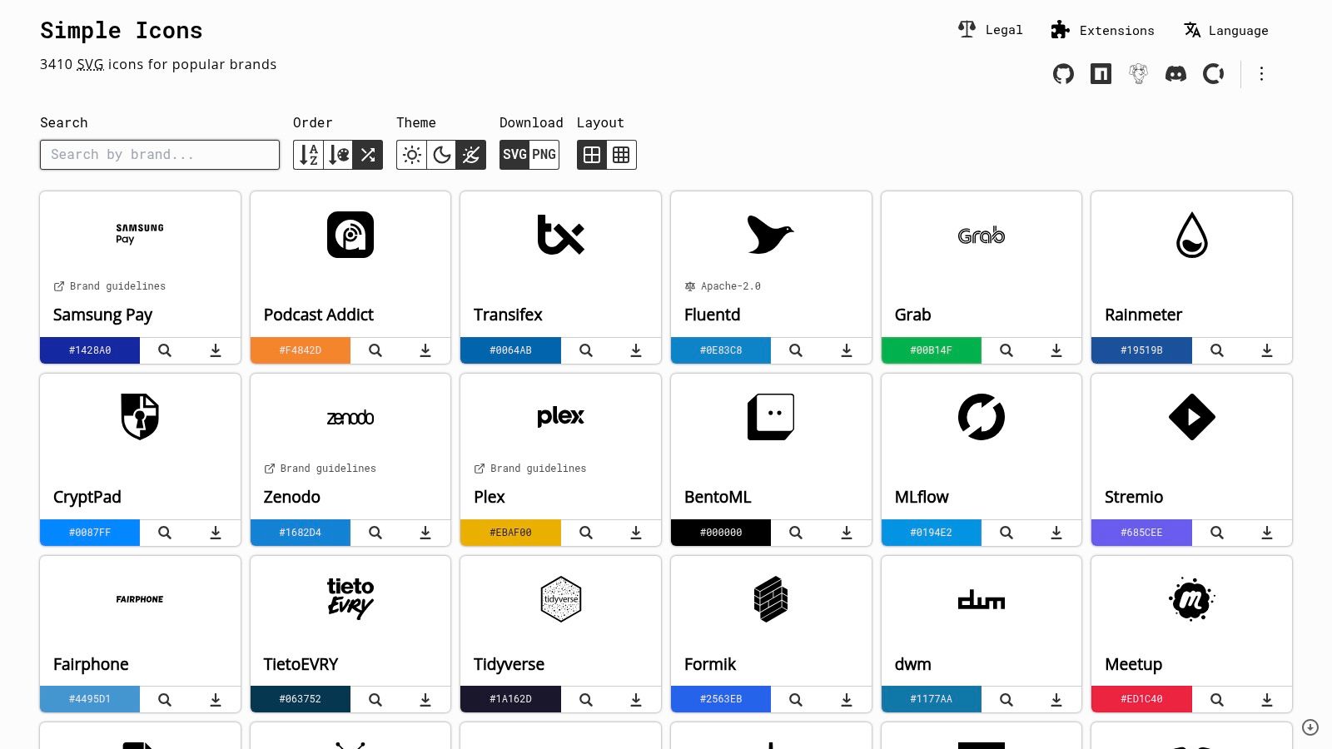Image resolution: width=1332 pixels, height=749 pixels.
Task: Sort icons by color
Action: coord(338,155)
